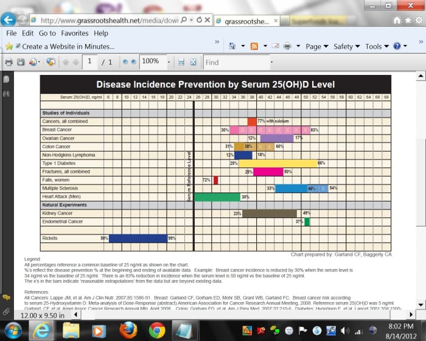Open Firefox from the taskbar
The image size is (426, 341).
tap(128, 330)
